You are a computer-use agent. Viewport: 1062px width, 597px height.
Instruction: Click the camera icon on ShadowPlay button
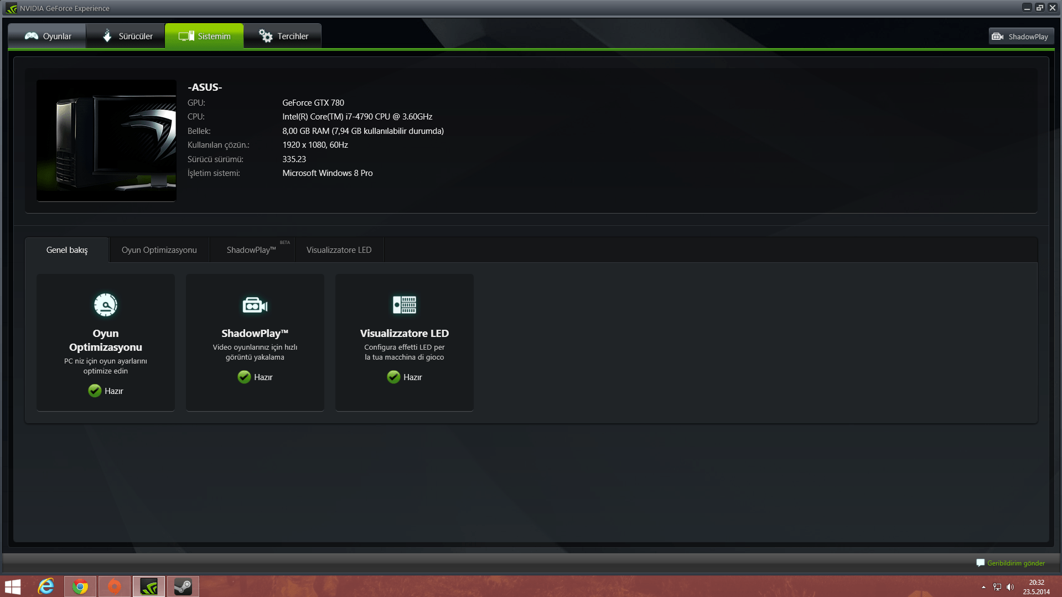998,37
